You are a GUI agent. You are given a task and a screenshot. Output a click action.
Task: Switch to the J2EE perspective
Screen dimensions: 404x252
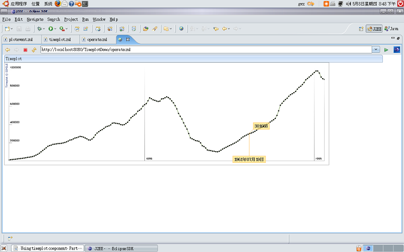(374, 29)
